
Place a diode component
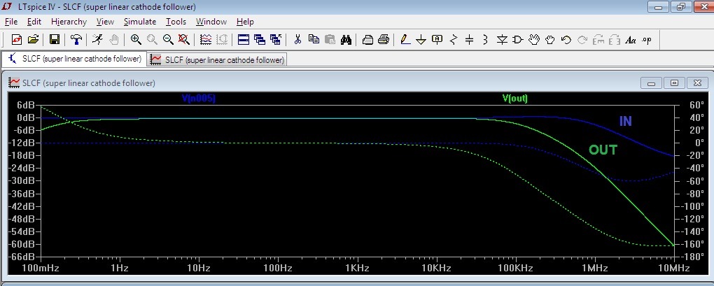(502, 40)
